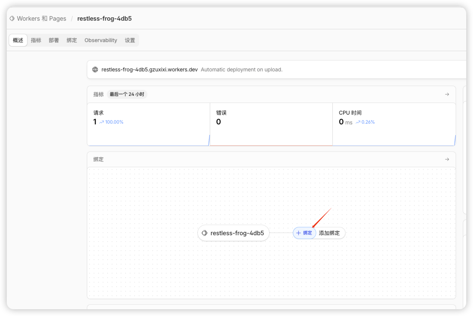Click the 添加绑定 label
Screen dimensions: 473x316
pos(329,233)
